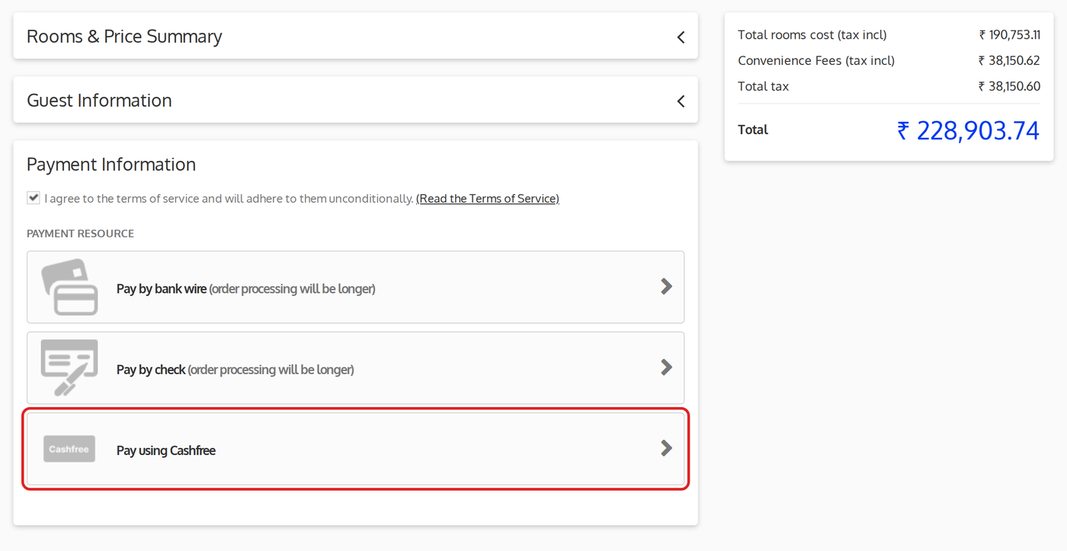Click the check and pen icon
Viewport: 1067px width, 551px height.
69,368
